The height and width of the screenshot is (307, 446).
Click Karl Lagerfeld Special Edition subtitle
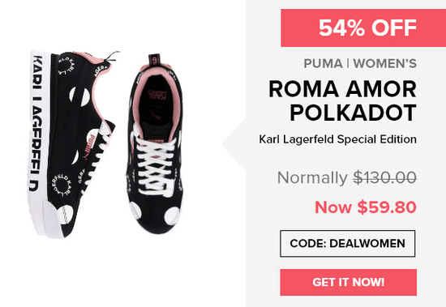tap(337, 139)
